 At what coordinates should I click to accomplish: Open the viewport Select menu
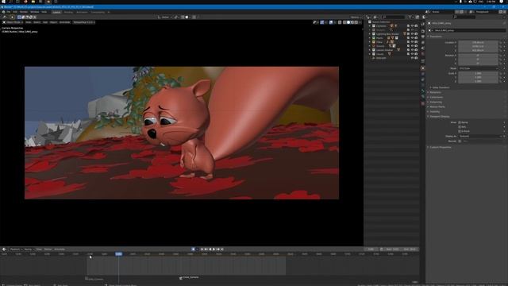pyautogui.click(x=37, y=22)
